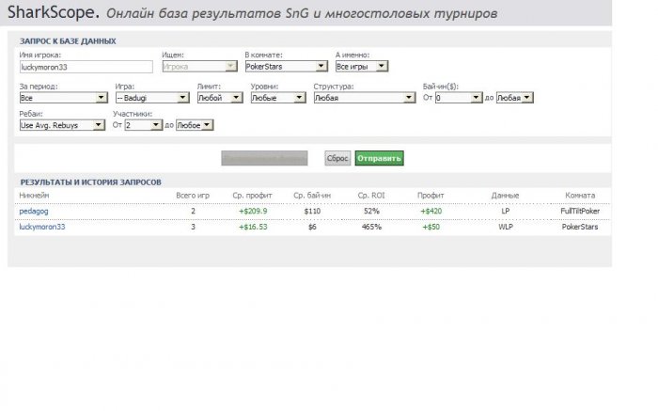
Task: Open the buy-in maximum 'Любая' dropdown
Action: point(515,98)
